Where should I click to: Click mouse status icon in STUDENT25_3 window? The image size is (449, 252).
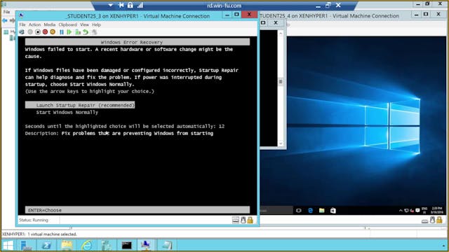pyautogui.click(x=243, y=220)
